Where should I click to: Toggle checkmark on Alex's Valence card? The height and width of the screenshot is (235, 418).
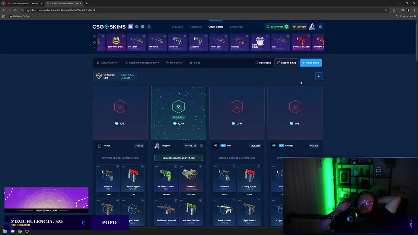point(234,166)
